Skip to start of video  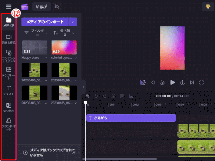pos(152,83)
